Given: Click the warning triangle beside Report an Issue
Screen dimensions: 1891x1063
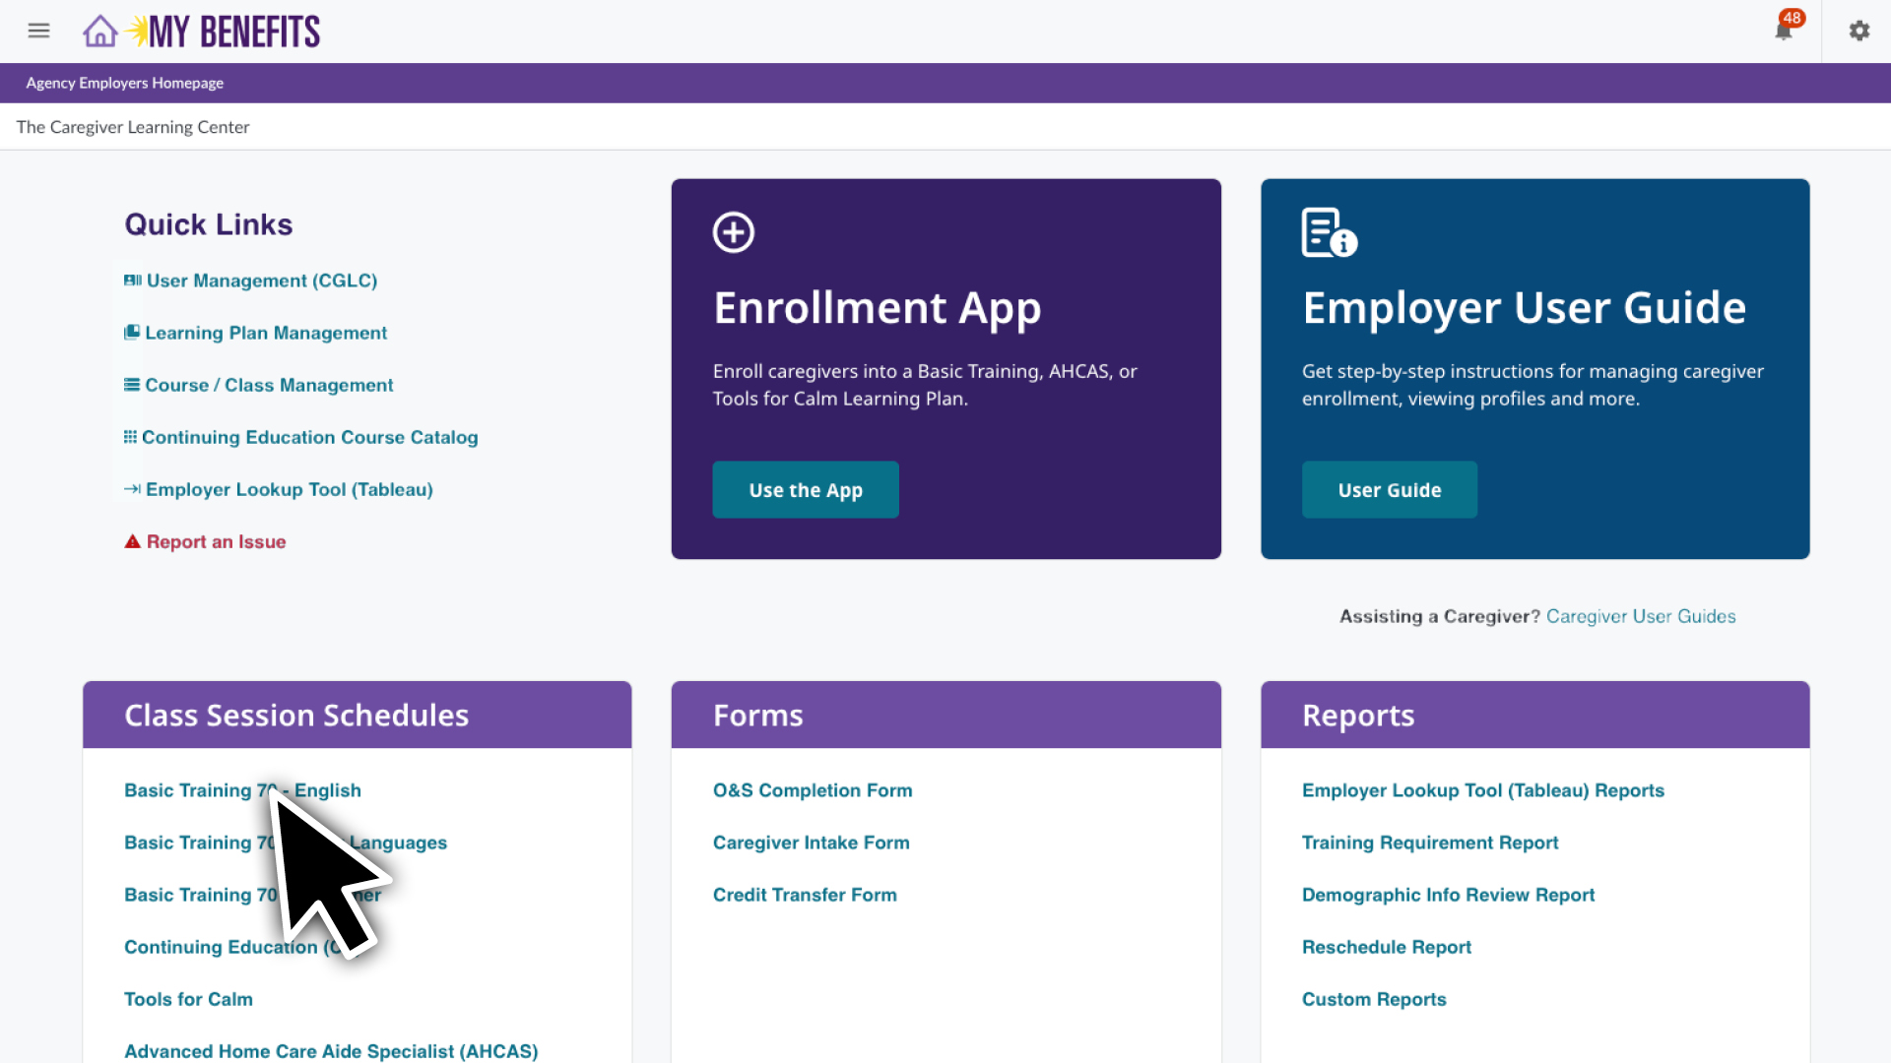Looking at the screenshot, I should pyautogui.click(x=131, y=540).
